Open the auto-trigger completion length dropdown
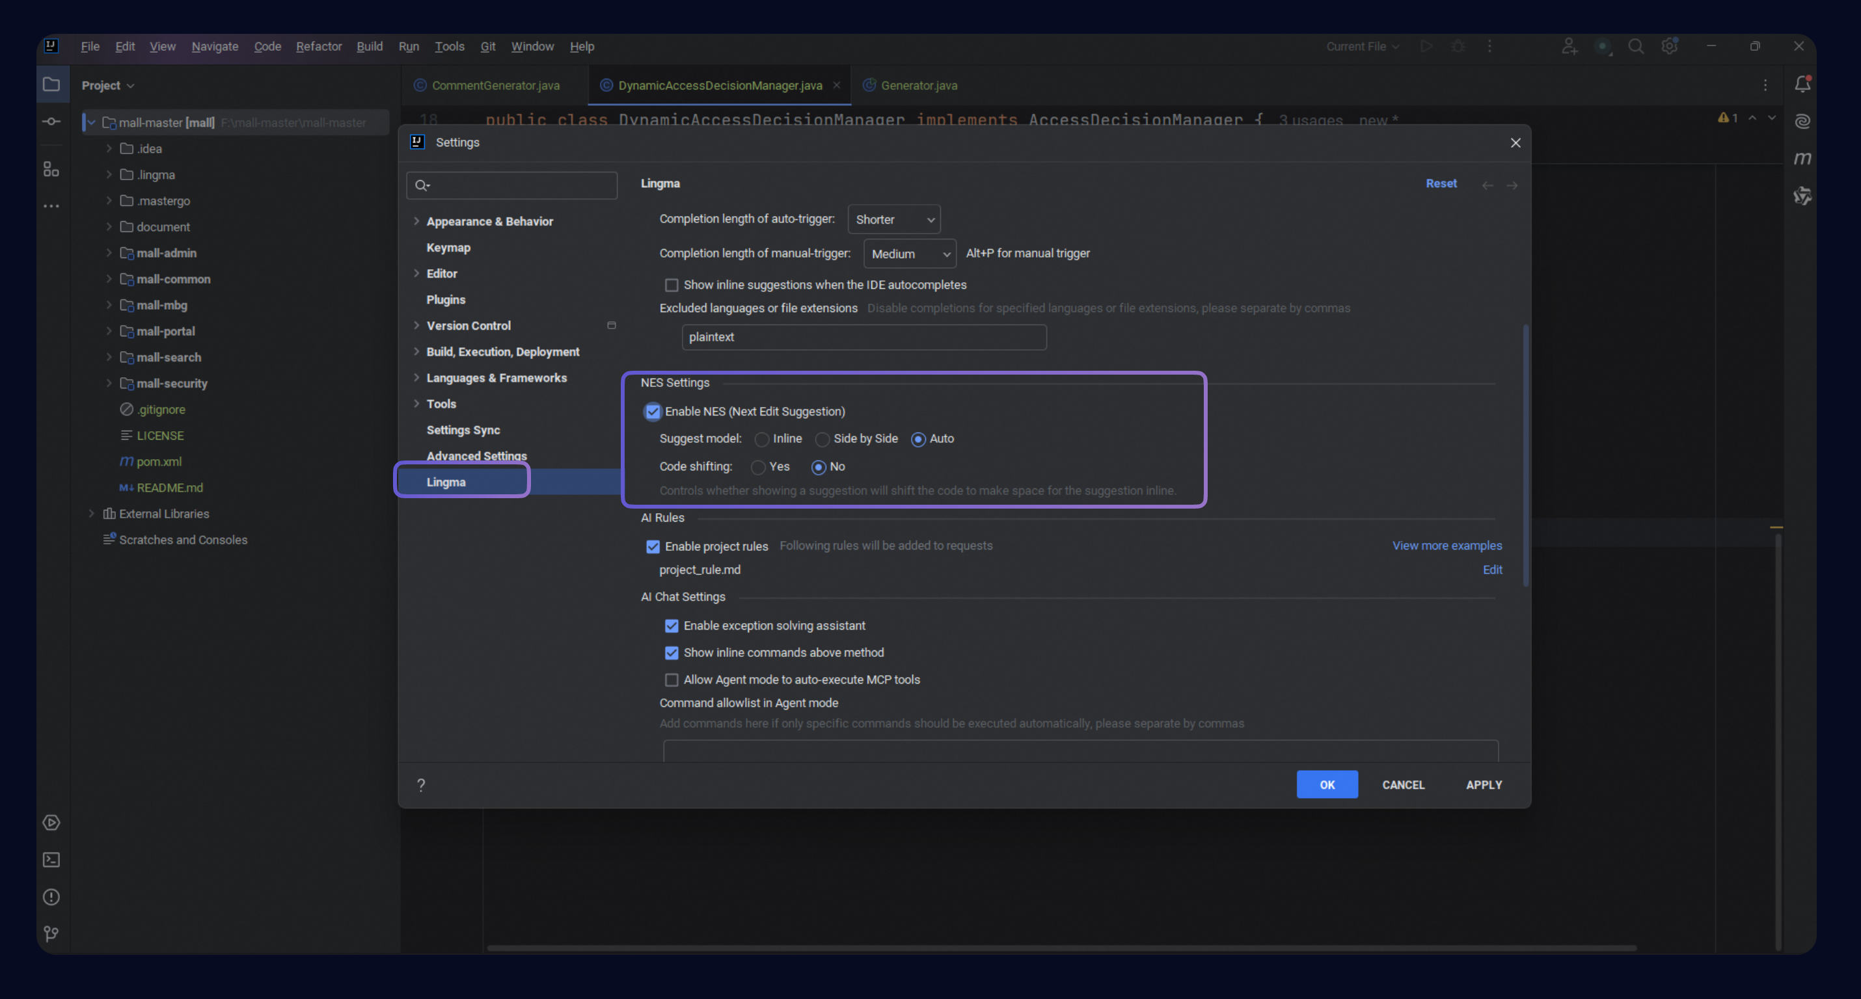The width and height of the screenshot is (1861, 999). [893, 220]
